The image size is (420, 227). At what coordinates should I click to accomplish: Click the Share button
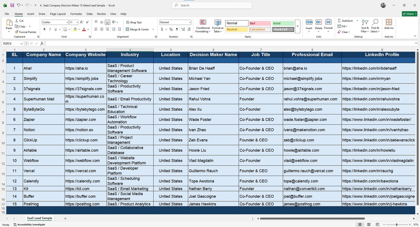(409, 14)
